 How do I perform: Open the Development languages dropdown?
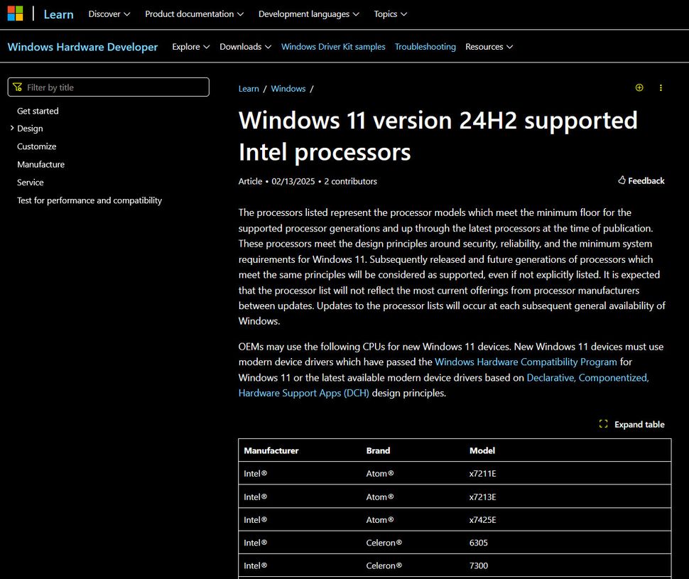point(308,13)
